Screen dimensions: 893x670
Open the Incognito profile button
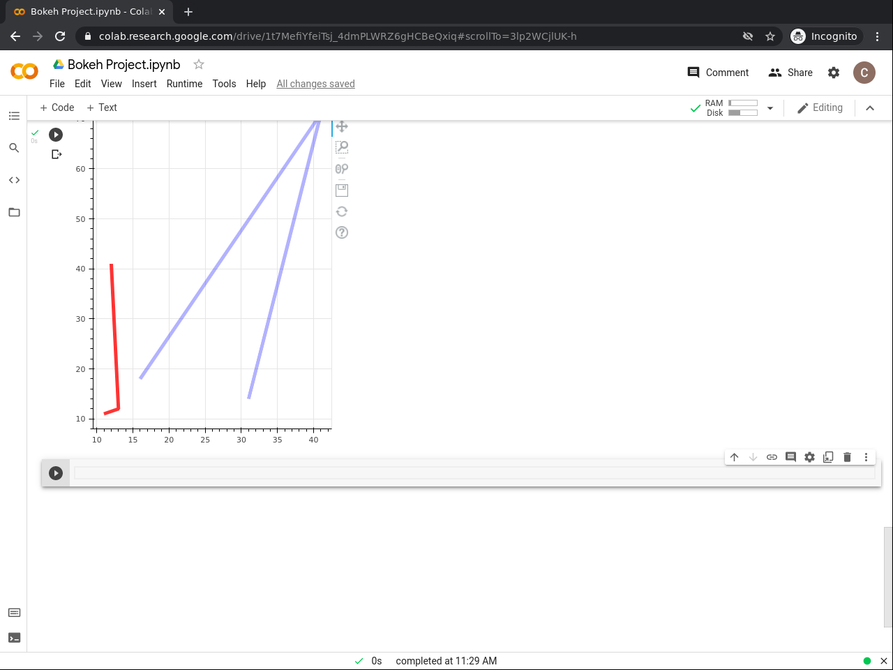[824, 36]
